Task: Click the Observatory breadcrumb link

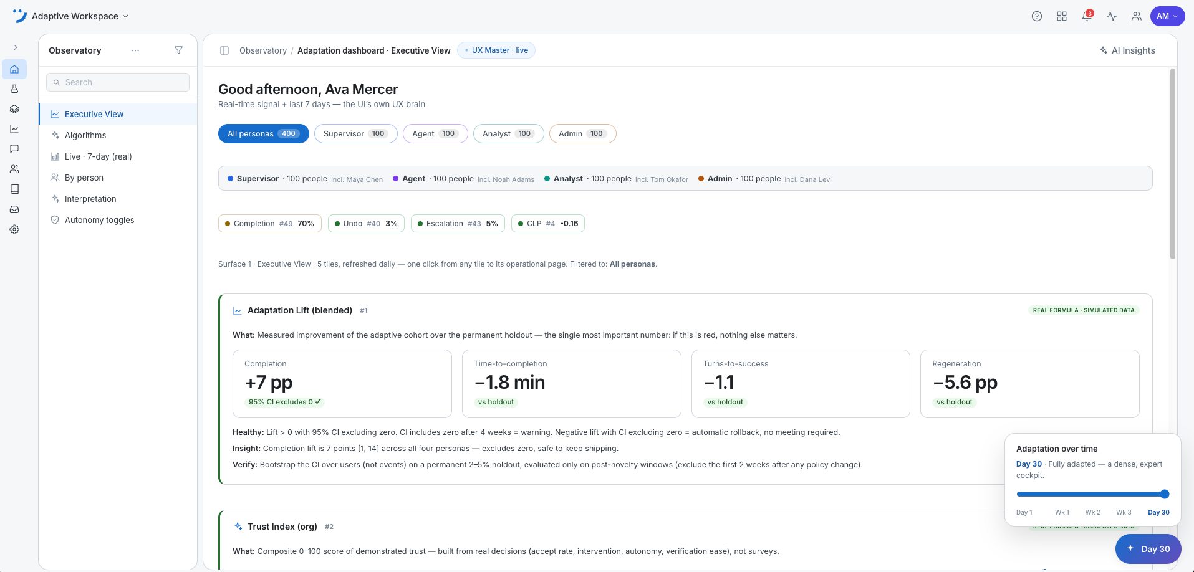Action: [x=263, y=50]
